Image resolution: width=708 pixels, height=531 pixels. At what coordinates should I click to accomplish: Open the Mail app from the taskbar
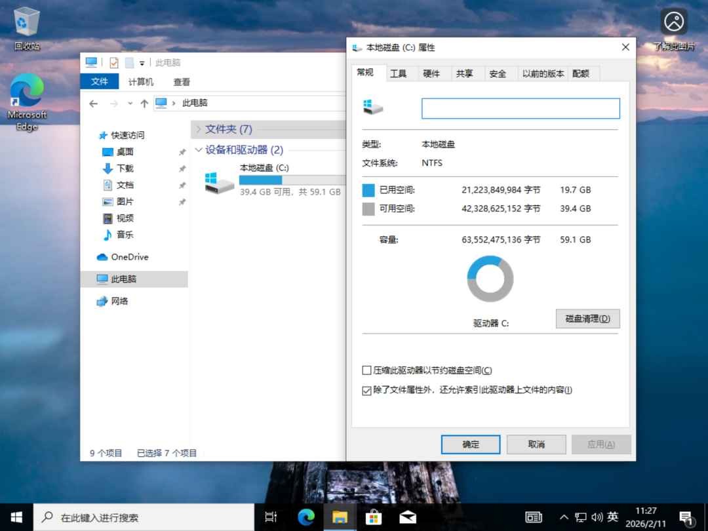(408, 517)
